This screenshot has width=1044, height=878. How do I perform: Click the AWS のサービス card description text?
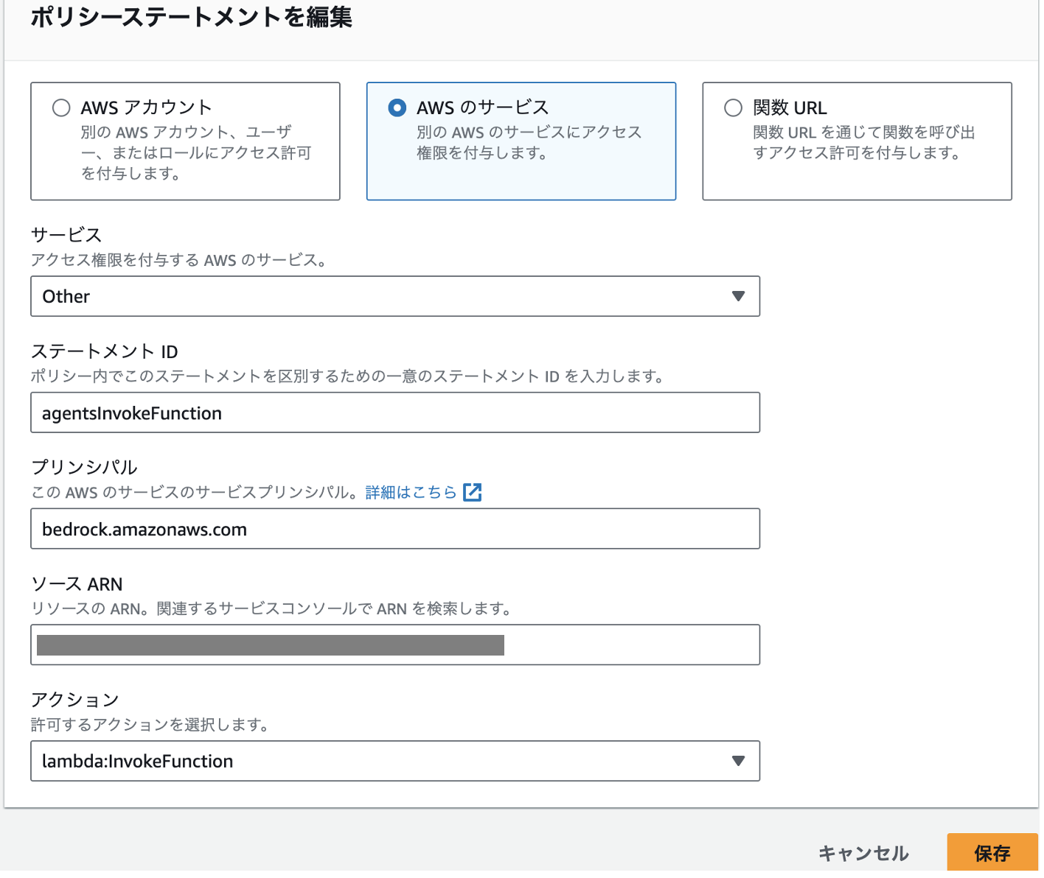pyautogui.click(x=529, y=143)
